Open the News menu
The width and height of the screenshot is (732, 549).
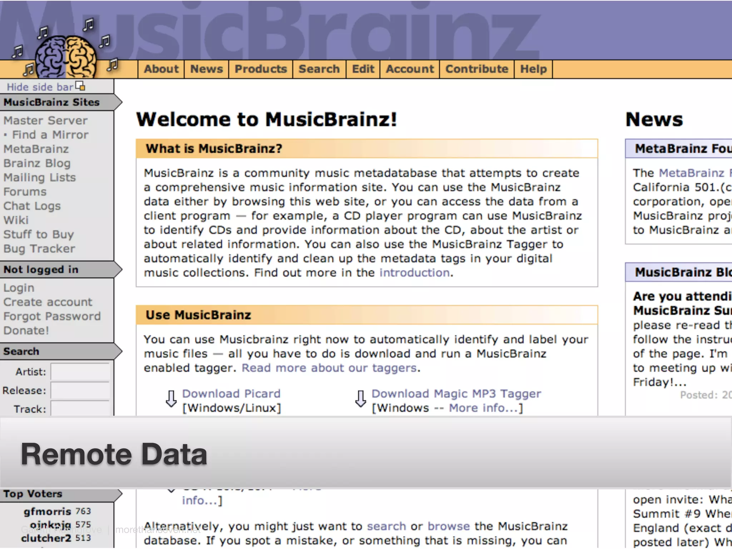click(x=207, y=69)
